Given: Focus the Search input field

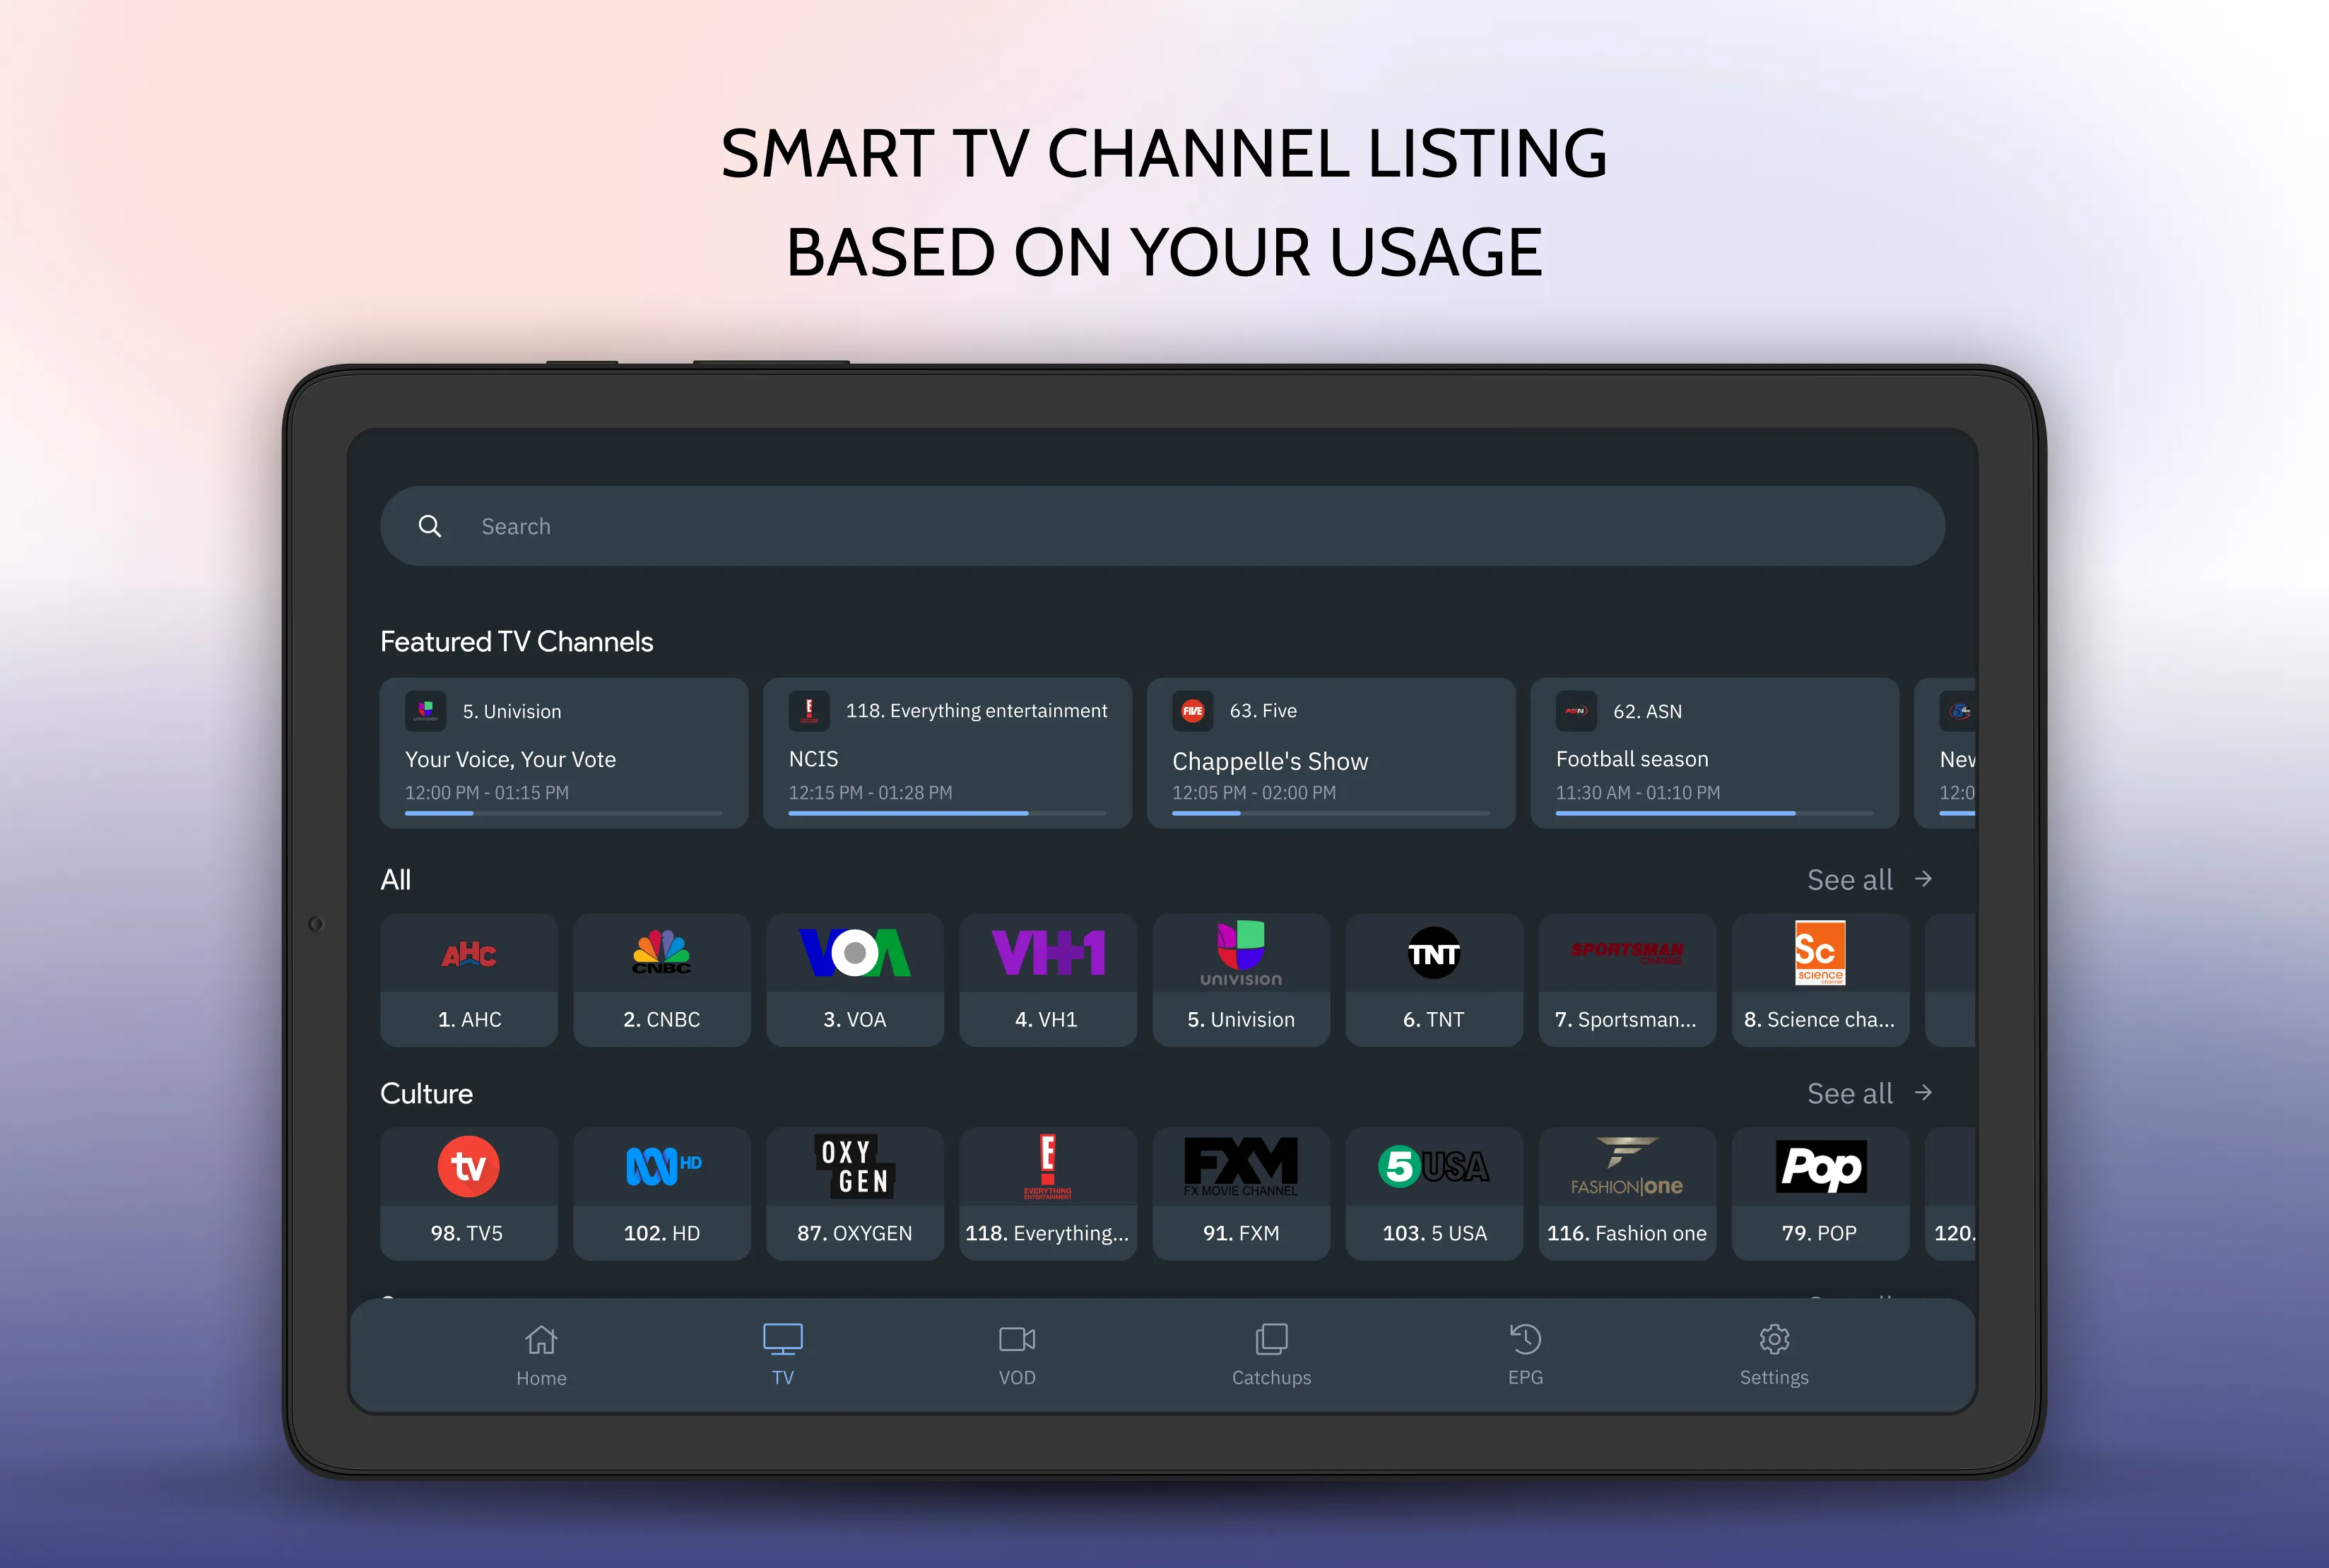Looking at the screenshot, I should coord(1162,526).
